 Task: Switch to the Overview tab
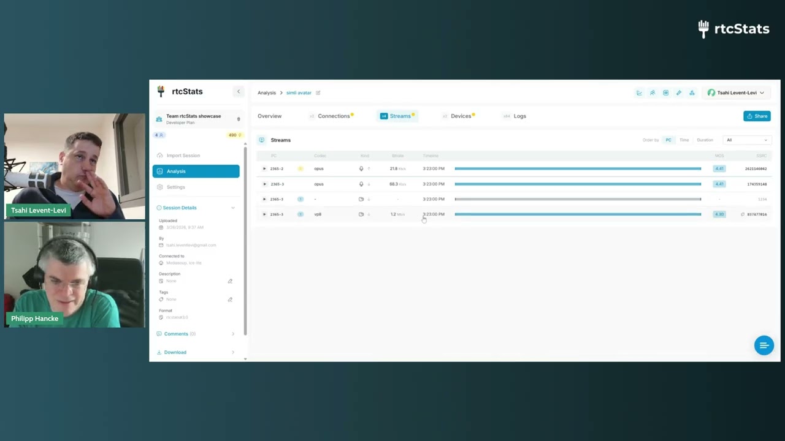pos(270,116)
